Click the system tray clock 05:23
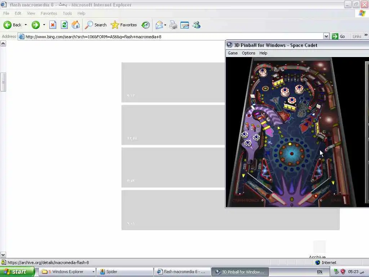This screenshot has width=369, height=277. tap(356, 272)
